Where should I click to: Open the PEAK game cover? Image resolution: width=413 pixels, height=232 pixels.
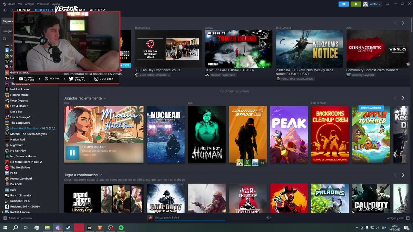click(289, 134)
